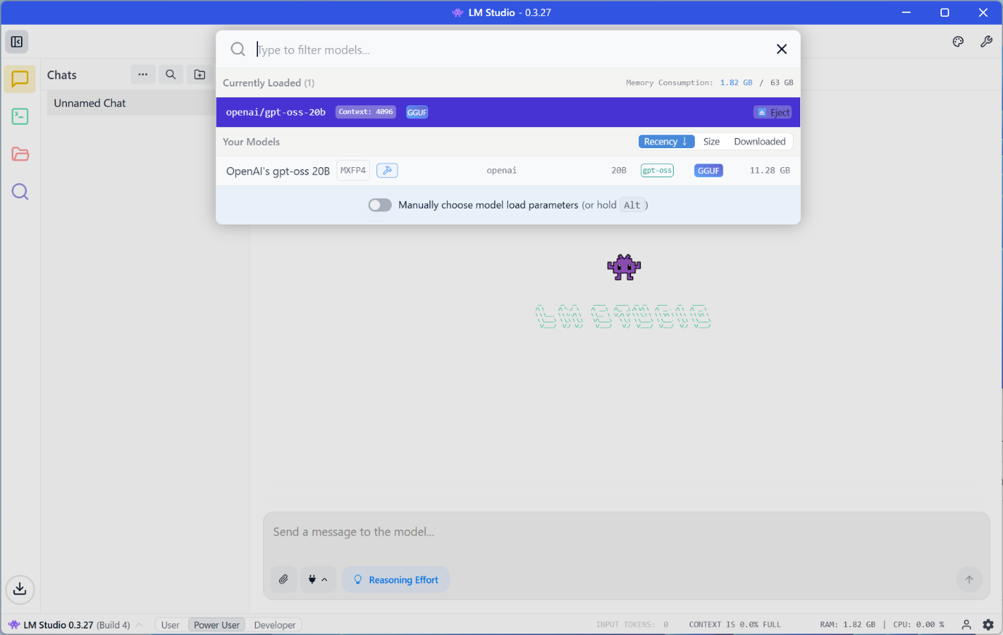This screenshot has width=1003, height=635.
Task: Click the GGUF badge on the loaded model
Action: [417, 113]
